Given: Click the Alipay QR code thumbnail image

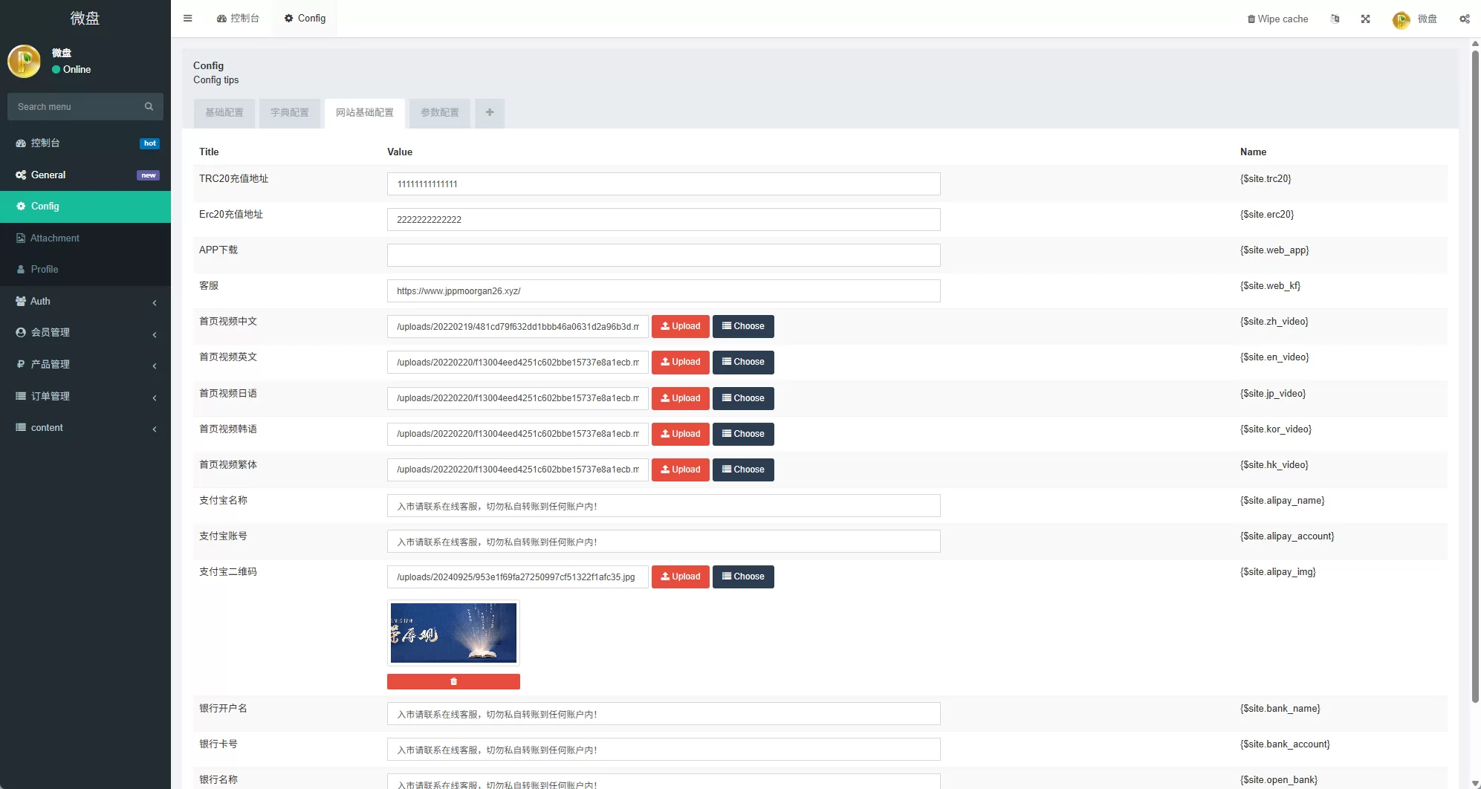Looking at the screenshot, I should pyautogui.click(x=453, y=633).
